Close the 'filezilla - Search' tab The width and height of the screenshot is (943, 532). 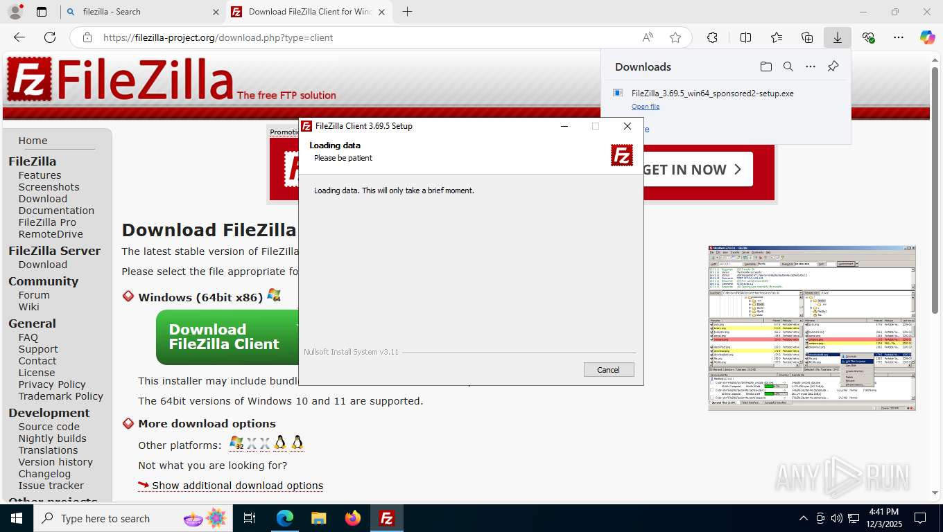216,12
